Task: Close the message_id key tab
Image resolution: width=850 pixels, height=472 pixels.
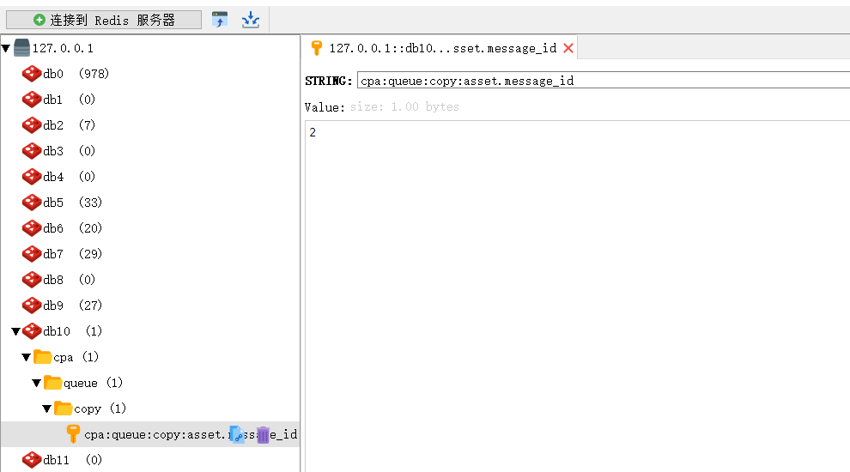Action: (x=568, y=48)
